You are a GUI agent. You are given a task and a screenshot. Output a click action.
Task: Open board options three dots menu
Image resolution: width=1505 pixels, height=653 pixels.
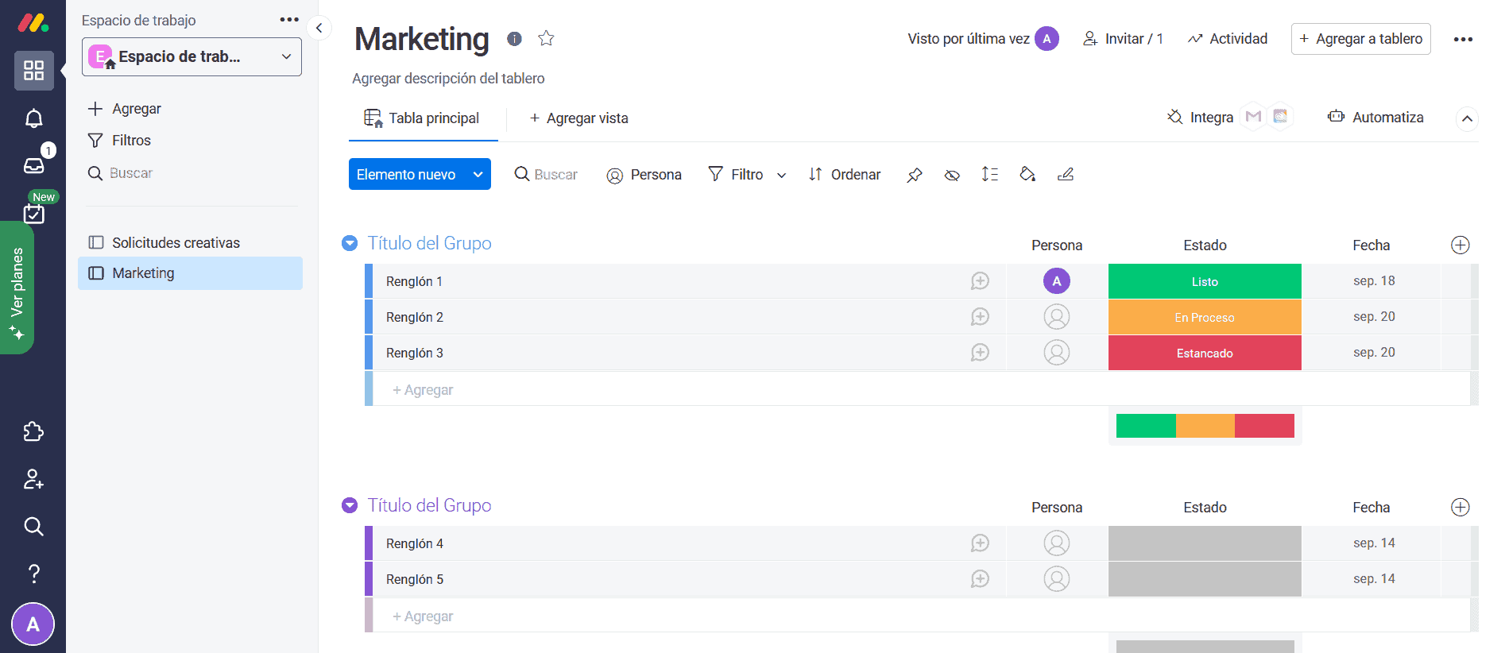[x=1463, y=39]
